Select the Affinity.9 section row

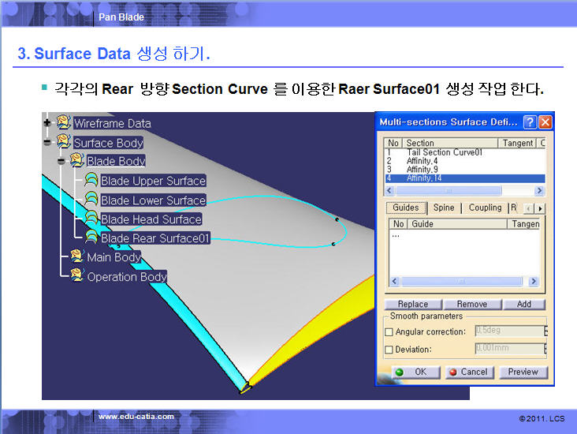click(423, 170)
